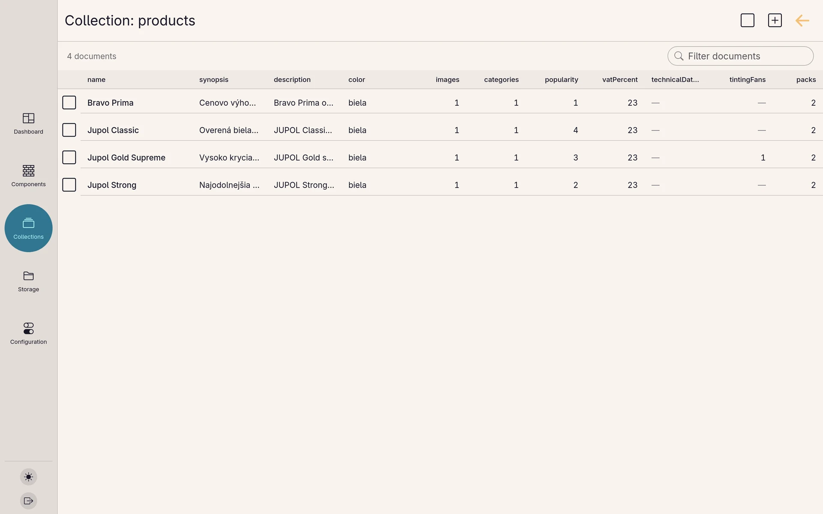This screenshot has width=823, height=514.
Task: Sort by the name column header
Action: [x=96, y=80]
